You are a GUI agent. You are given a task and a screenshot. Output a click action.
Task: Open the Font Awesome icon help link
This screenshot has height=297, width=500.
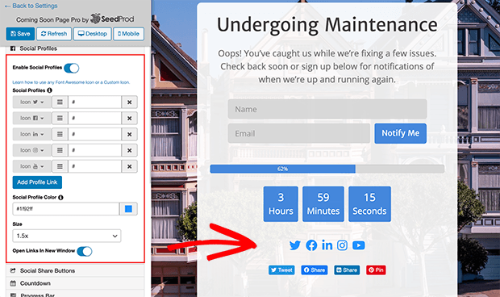coord(71,82)
